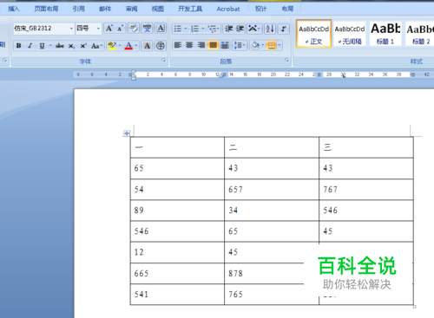Center the text
434x318 pixels.
(x=189, y=45)
